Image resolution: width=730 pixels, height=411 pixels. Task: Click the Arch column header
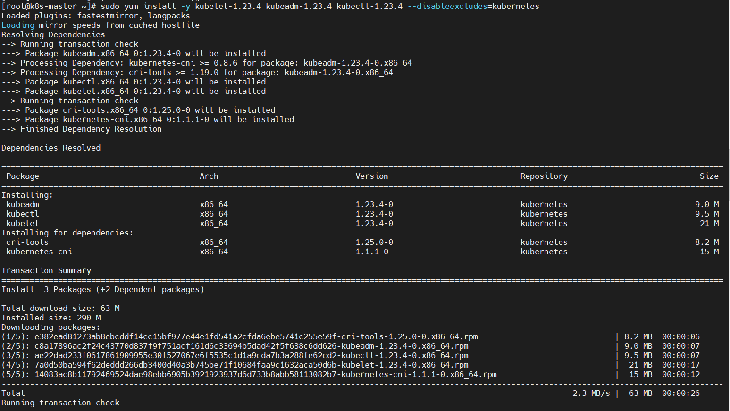(209, 176)
